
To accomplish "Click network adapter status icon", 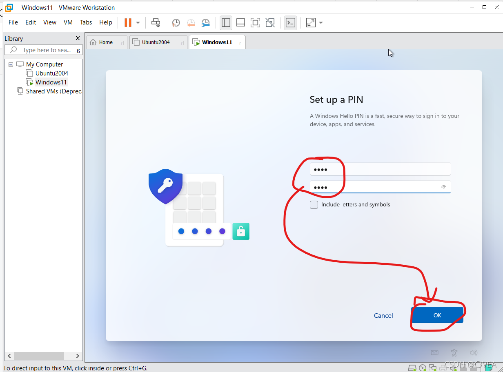I will (433, 368).
